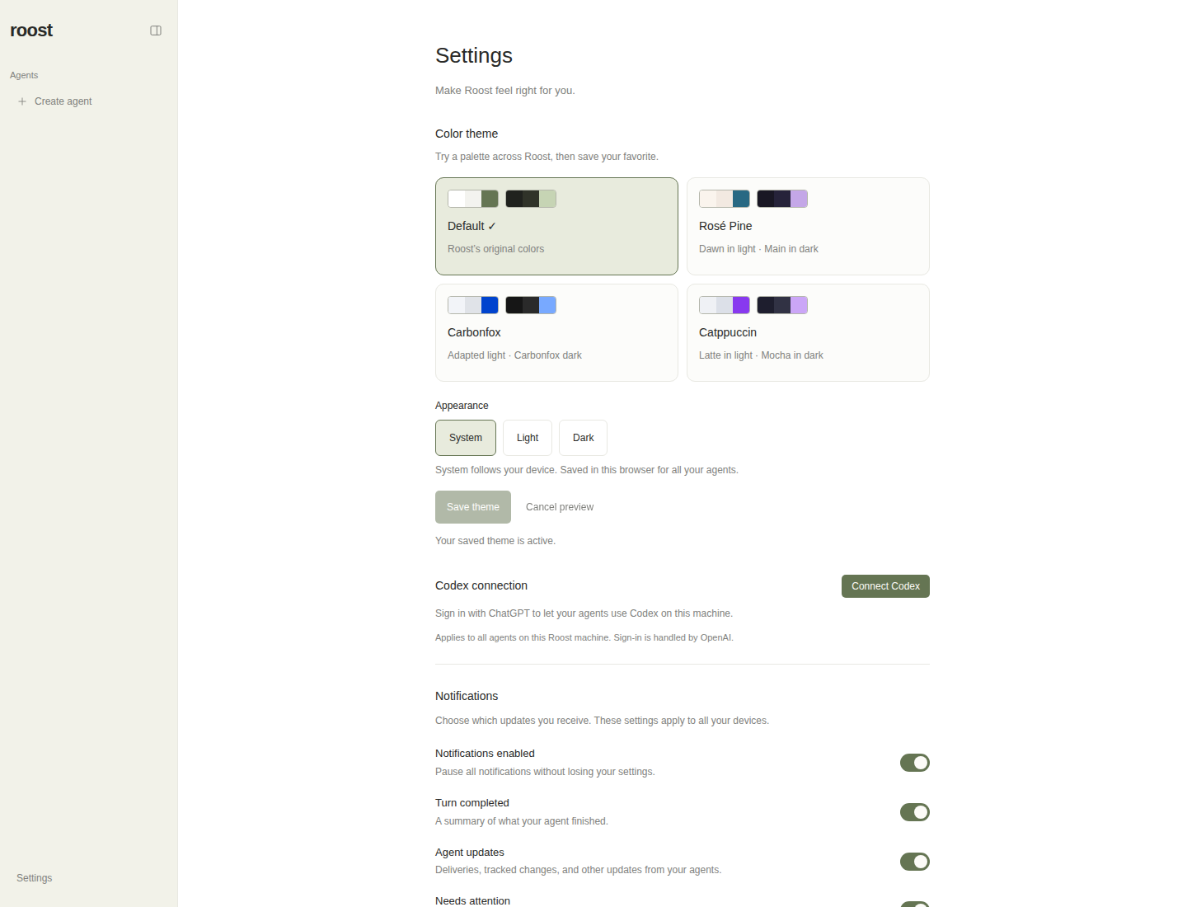Screen dimensions: 1187x907
Task: Click the Catppuccin Latte light swatch
Action: [x=725, y=305]
